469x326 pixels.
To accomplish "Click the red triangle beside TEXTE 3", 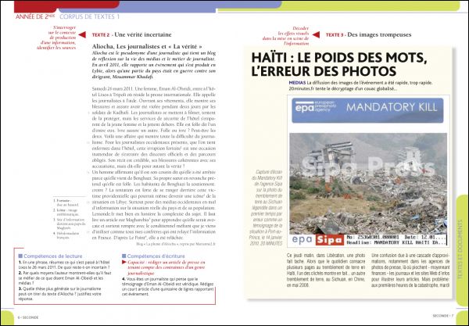I will click(316, 34).
